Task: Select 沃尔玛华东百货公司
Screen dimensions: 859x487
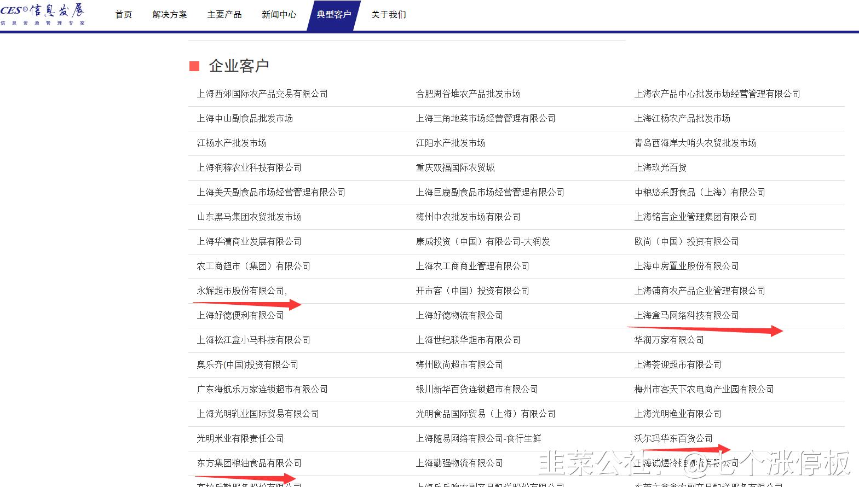Action: 673,439
